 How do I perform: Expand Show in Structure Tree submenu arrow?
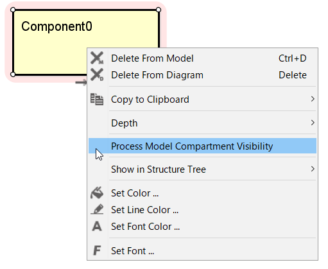[313, 169]
